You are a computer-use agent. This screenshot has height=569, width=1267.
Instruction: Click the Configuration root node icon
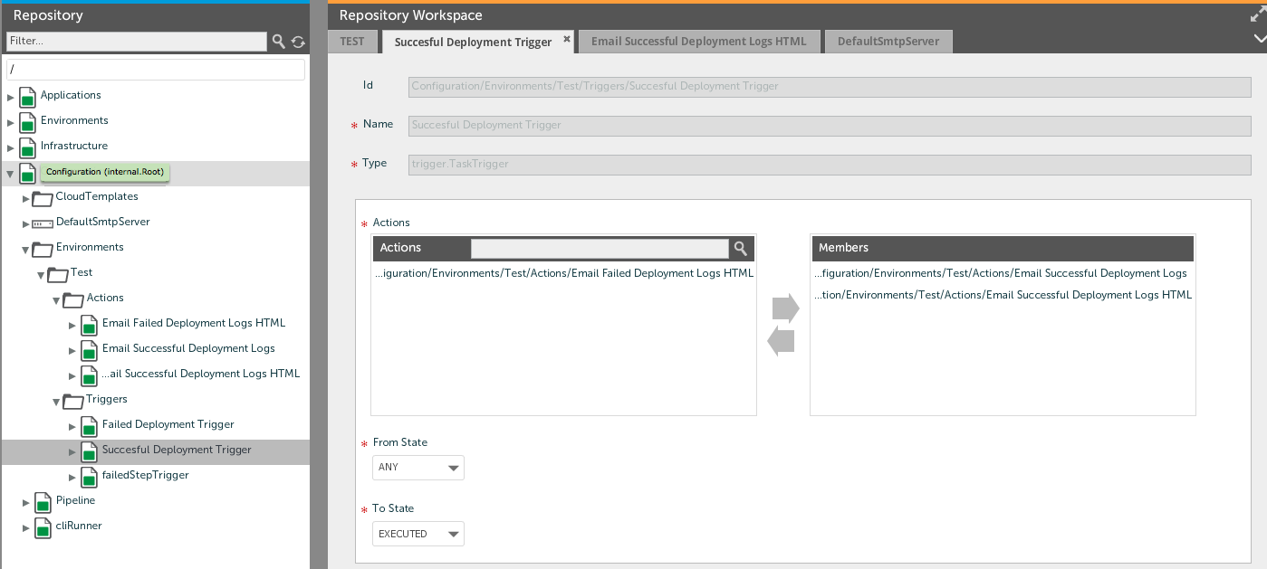click(27, 173)
